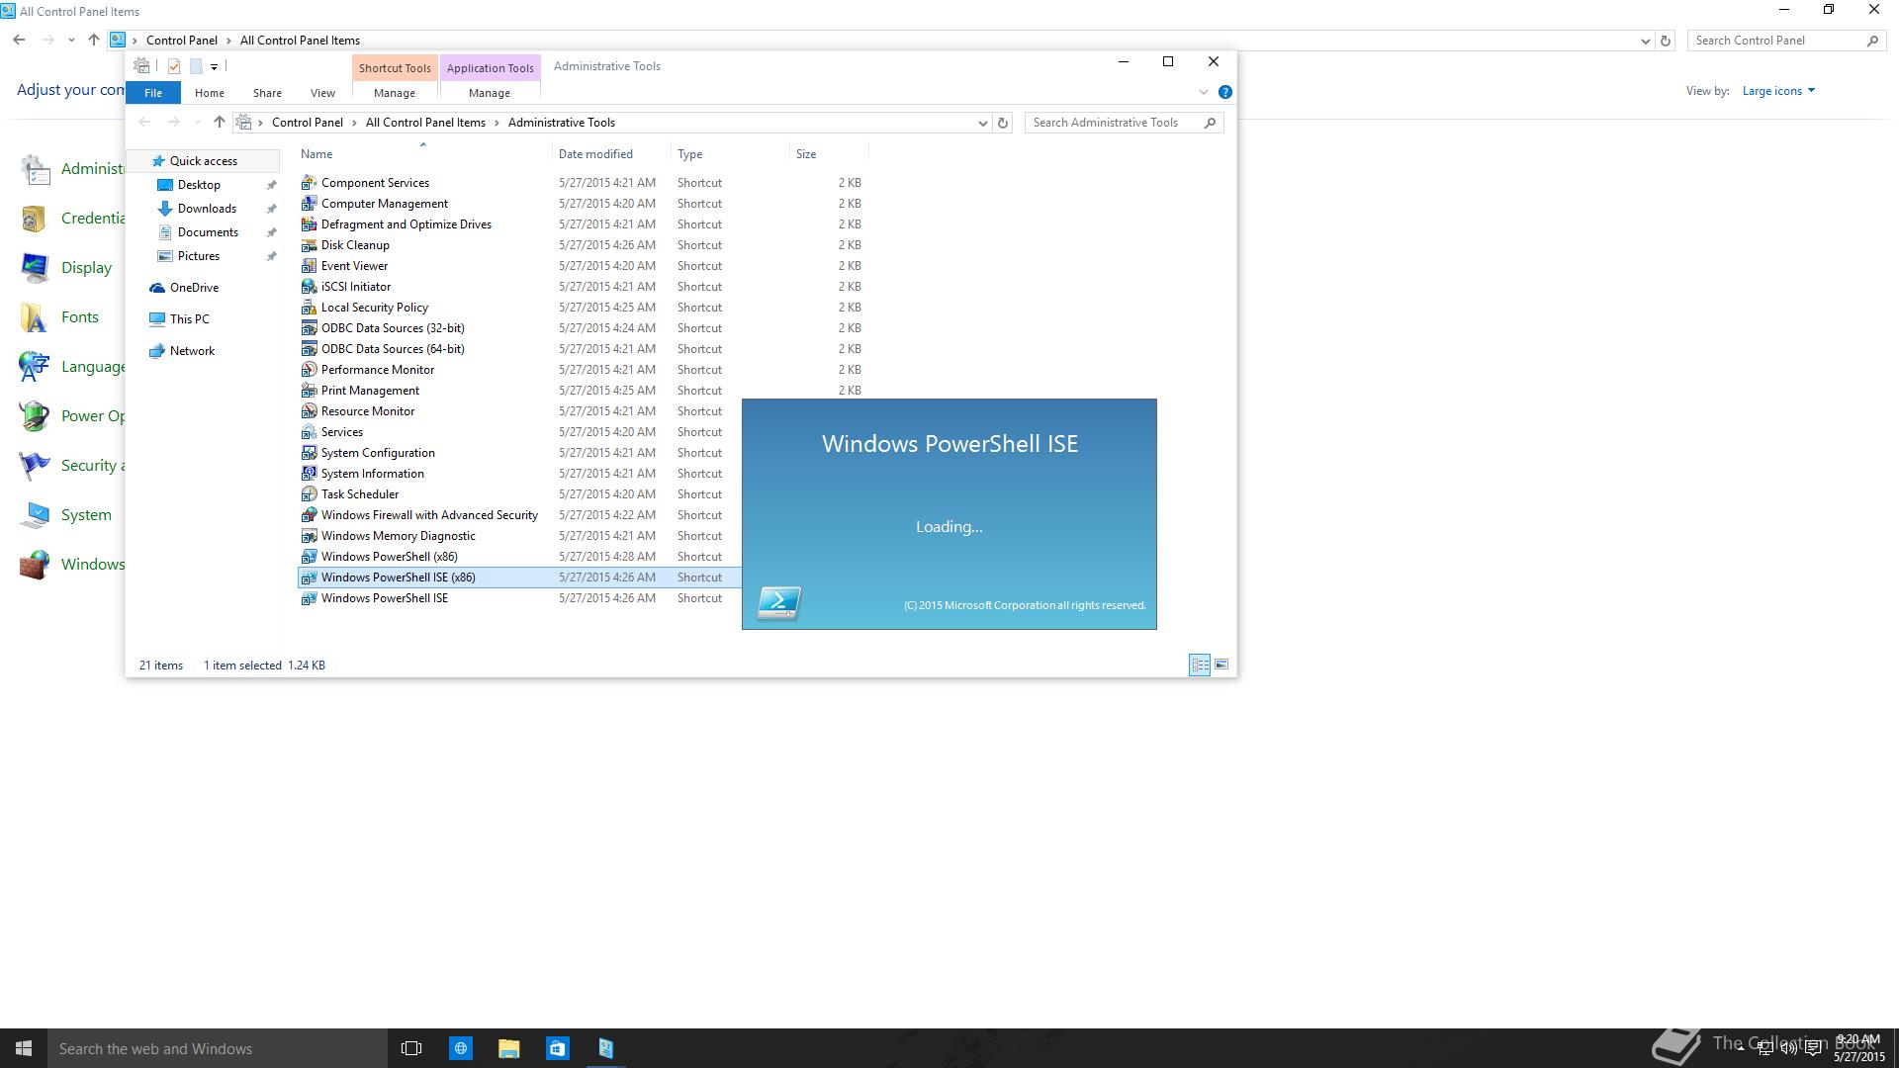Open Help via the blue question mark
Image resolution: width=1899 pixels, height=1068 pixels.
coord(1225,92)
